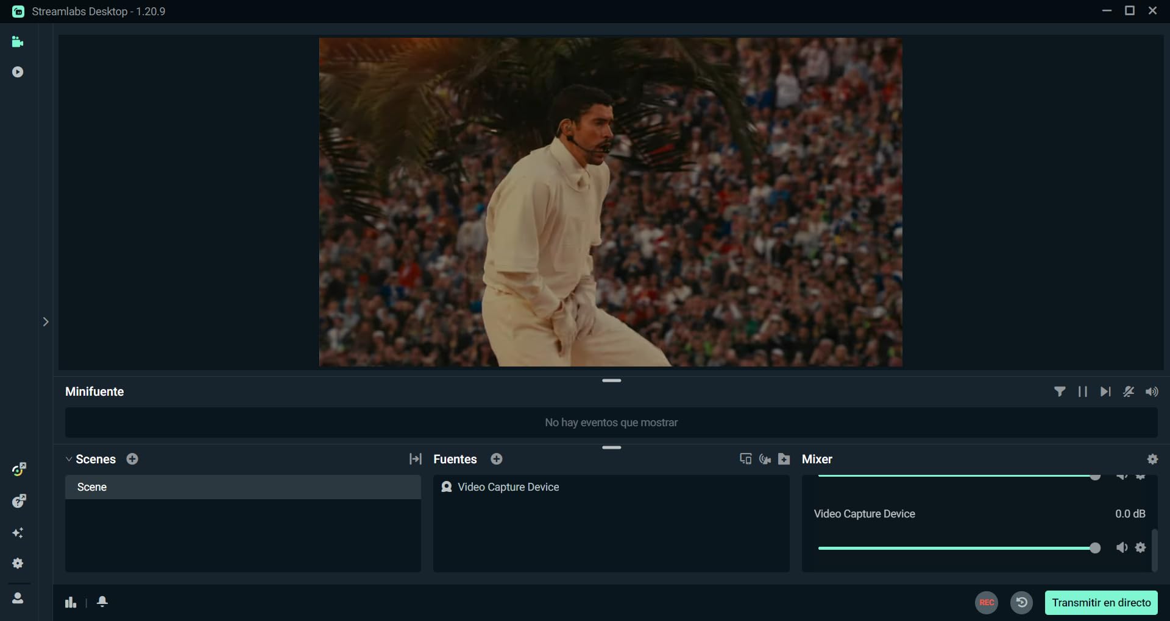
Task: Open the scene transitions icon
Action: click(x=416, y=459)
